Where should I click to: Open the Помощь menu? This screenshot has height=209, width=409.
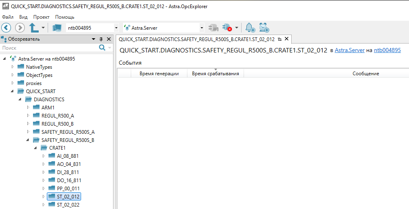pyautogui.click(x=64, y=17)
